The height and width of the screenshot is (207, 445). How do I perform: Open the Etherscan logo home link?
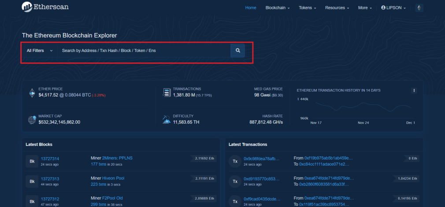pos(45,7)
